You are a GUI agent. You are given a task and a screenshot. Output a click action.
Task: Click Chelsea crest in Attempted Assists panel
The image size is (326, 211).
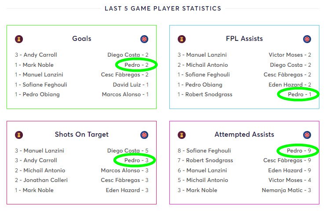307,135
